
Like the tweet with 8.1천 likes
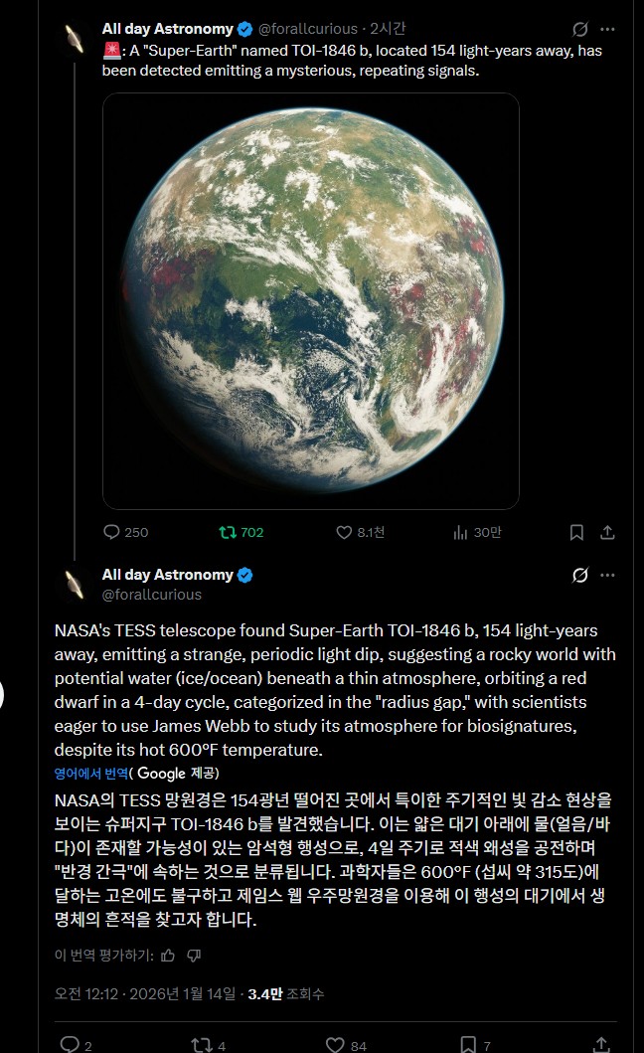pyautogui.click(x=344, y=532)
